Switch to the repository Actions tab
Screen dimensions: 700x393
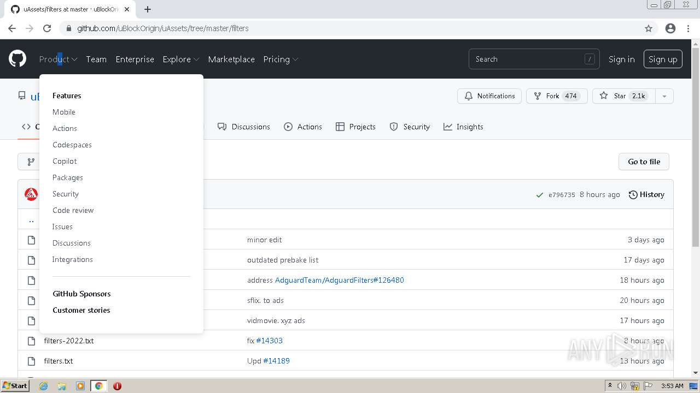pos(303,127)
